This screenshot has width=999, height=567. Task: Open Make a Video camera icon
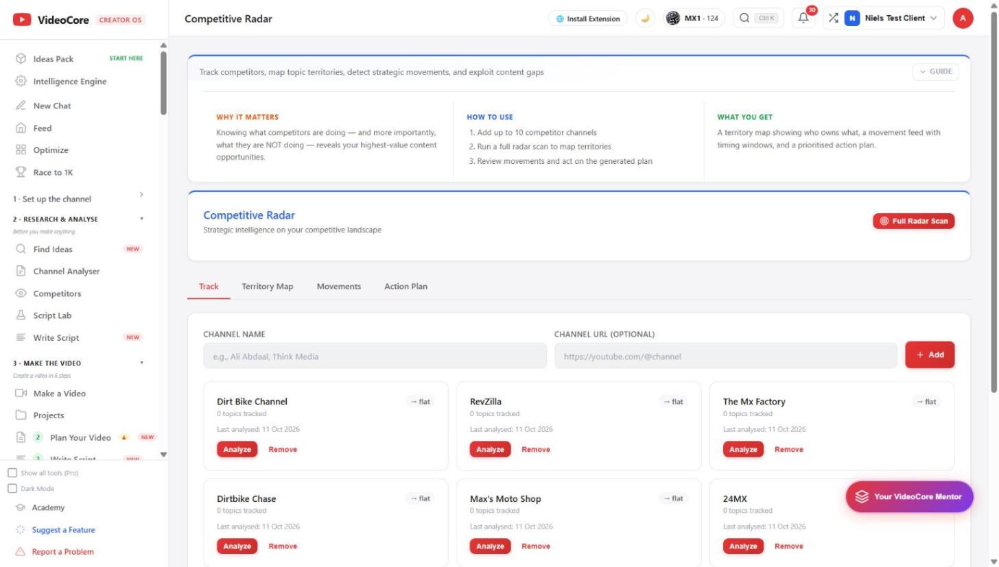21,393
